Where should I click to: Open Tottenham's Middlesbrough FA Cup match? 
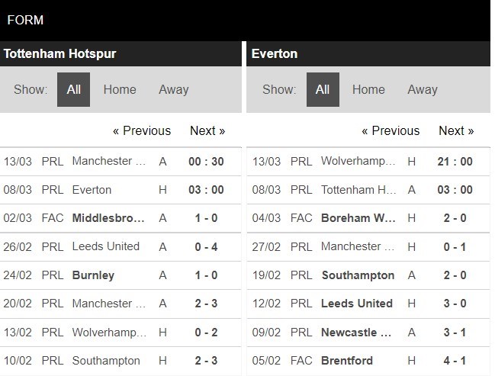(x=108, y=218)
